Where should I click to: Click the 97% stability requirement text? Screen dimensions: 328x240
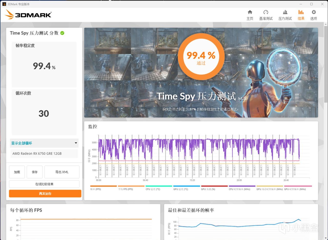[201, 109]
